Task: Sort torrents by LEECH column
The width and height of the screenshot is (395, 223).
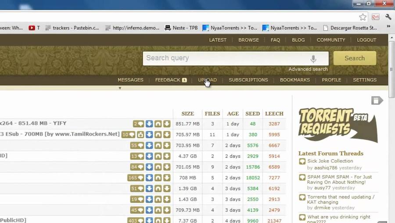Action: click(x=274, y=114)
